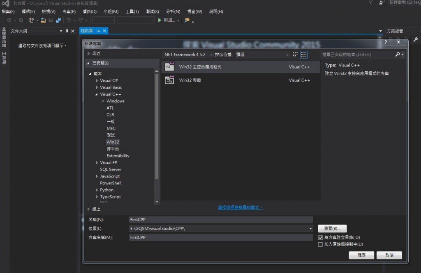Viewport: 421px width, 273px height.
Task: Open the 排序依據 預設 dropdown
Action: 262,55
